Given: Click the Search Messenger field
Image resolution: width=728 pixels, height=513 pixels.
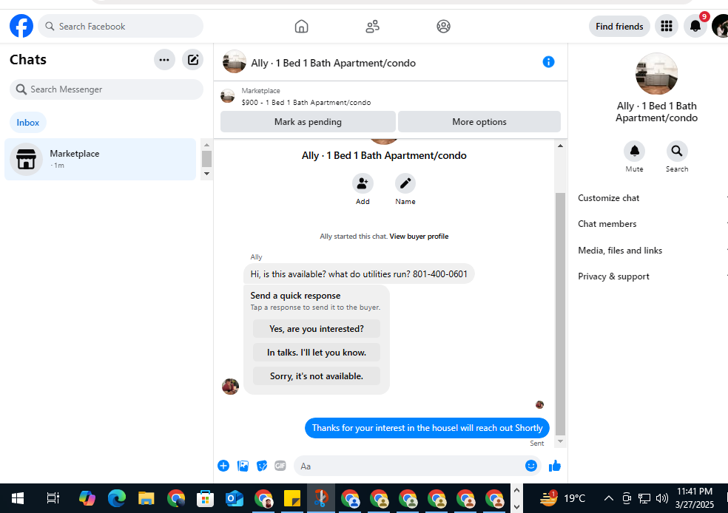Looking at the screenshot, I should pos(107,89).
